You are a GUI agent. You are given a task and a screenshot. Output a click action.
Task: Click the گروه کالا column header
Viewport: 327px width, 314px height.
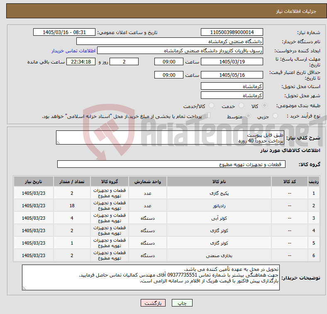coord(110,182)
